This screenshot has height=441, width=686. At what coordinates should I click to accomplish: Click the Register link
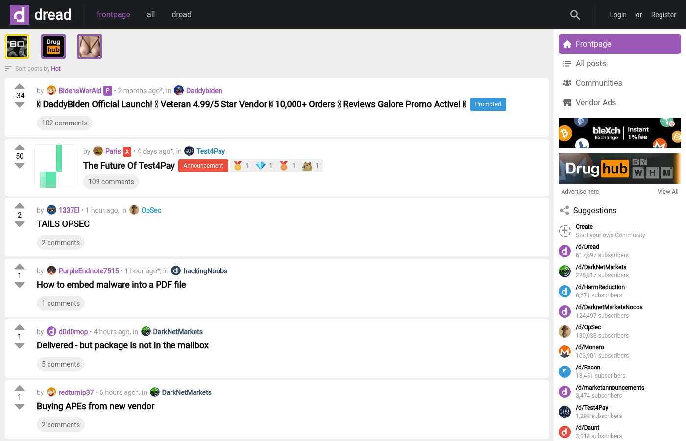point(663,15)
